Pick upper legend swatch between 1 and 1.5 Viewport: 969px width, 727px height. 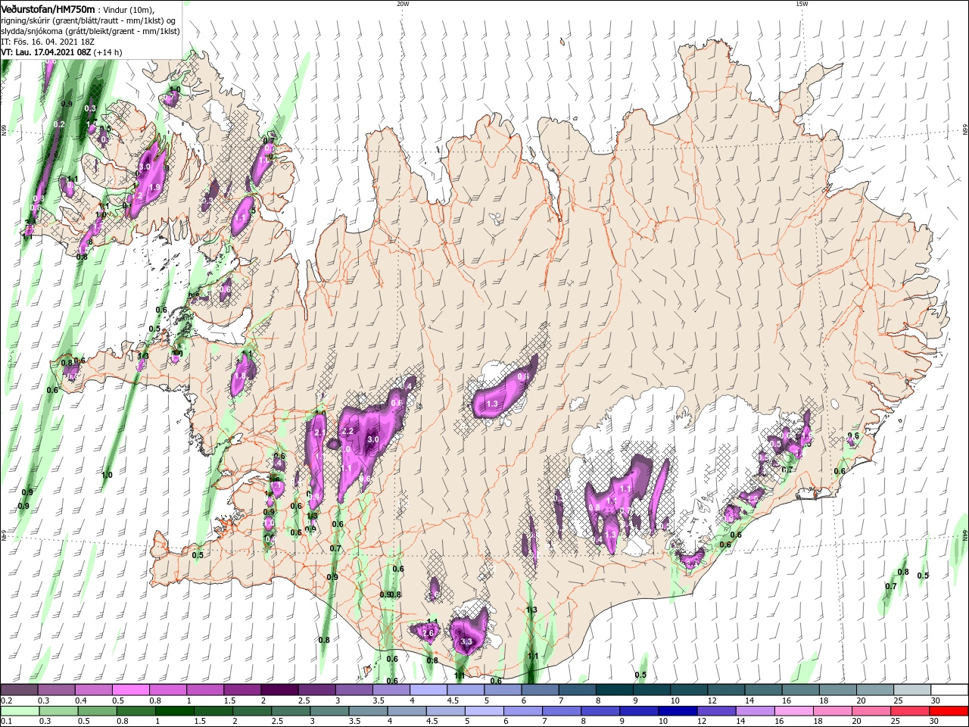click(204, 690)
